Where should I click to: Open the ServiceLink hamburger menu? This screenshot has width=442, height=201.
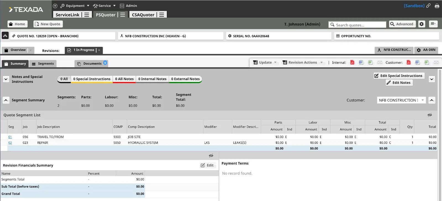pos(87,15)
